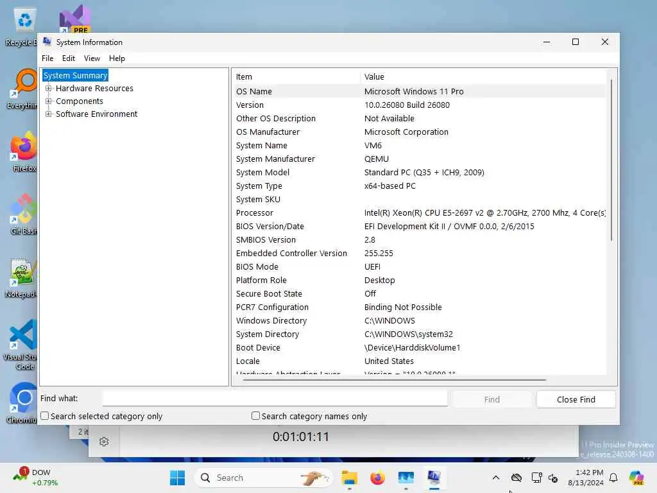Open Notepad++ desktop shortcut
Viewport: 657px width, 493px height.
click(x=21, y=277)
